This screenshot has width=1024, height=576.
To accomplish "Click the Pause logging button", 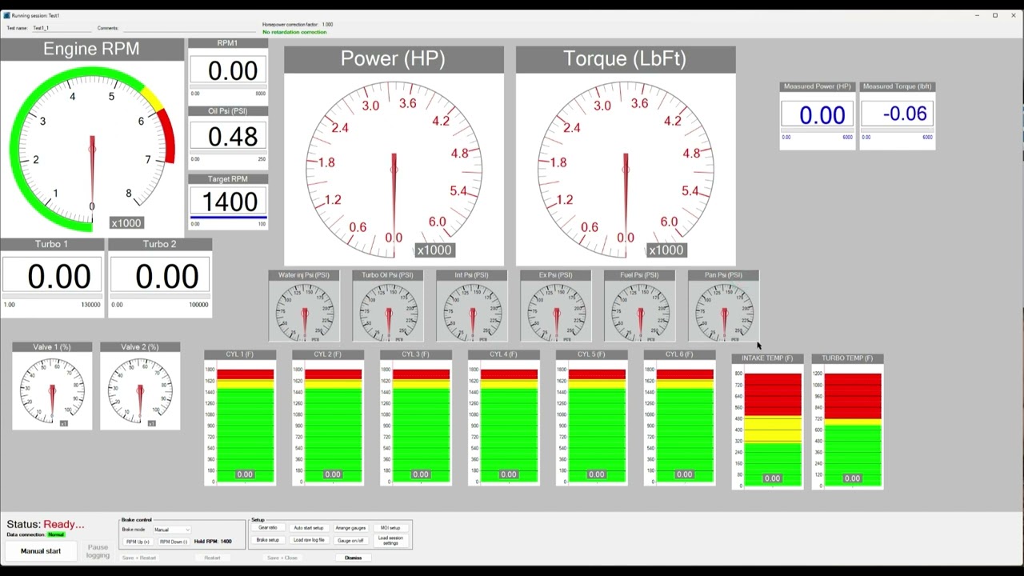I will [x=98, y=551].
